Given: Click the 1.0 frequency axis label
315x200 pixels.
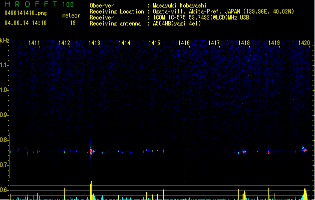Looking at the screenshot, I should tap(4, 90).
